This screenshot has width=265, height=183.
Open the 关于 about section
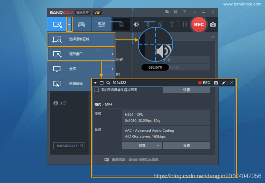tap(60, 103)
